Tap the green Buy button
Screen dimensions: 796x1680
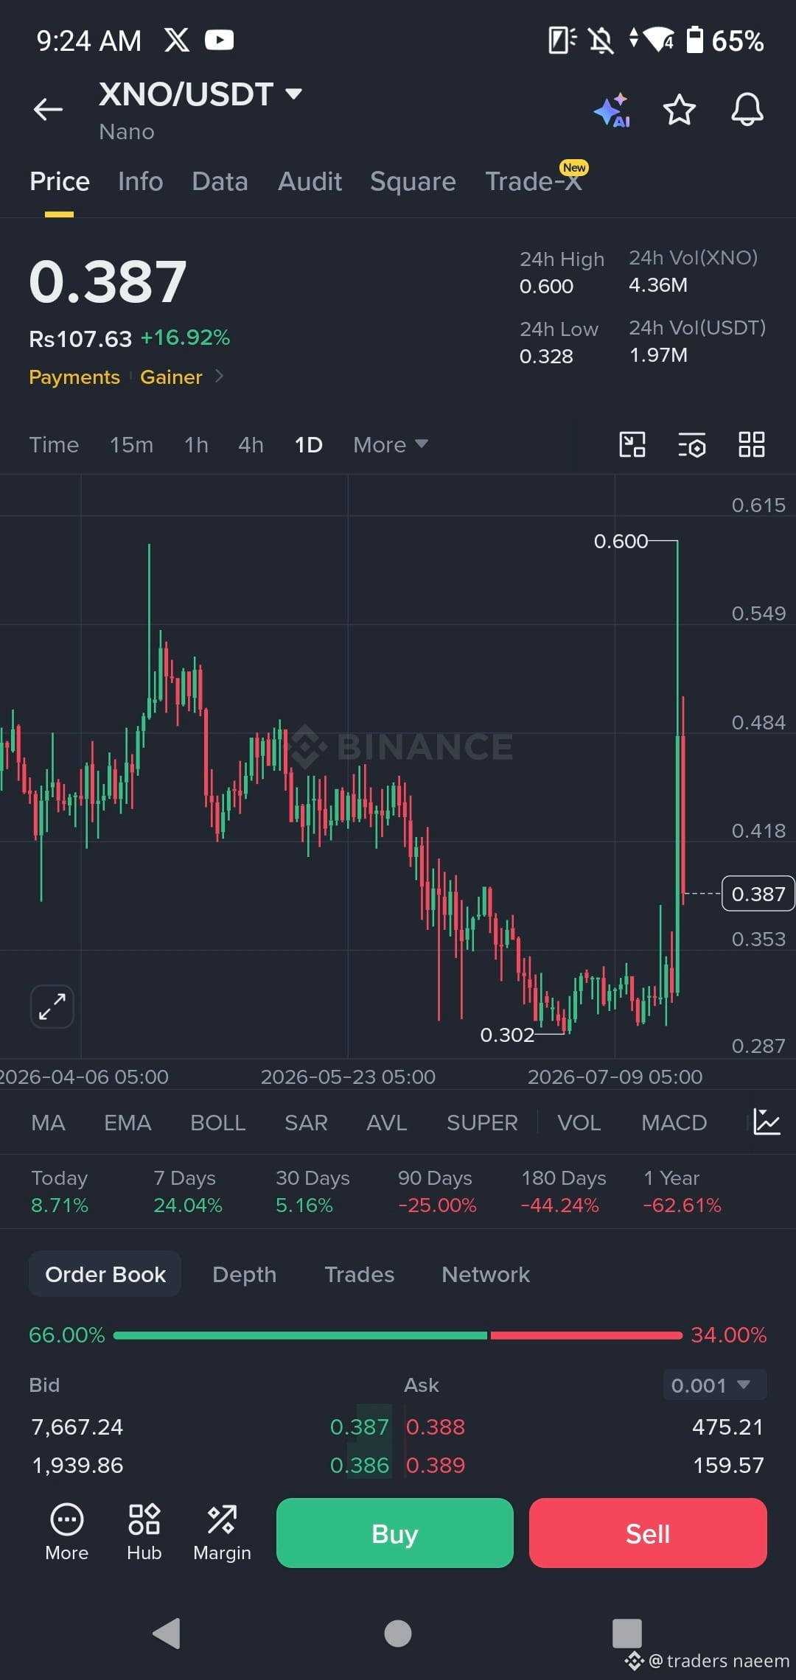(395, 1533)
